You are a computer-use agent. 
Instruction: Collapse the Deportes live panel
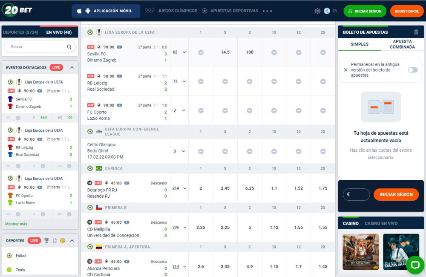[x=72, y=241]
